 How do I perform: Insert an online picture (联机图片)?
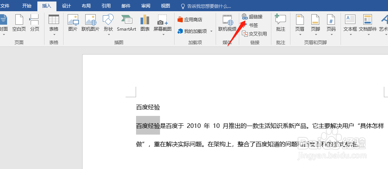coord(90,23)
